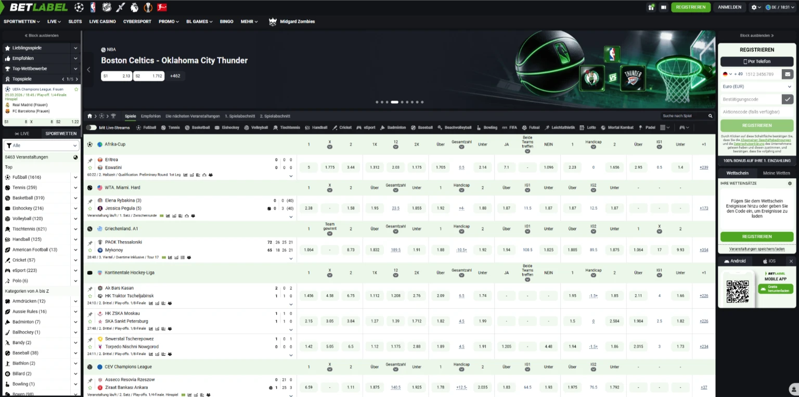Open the search icon labeled Suche nach Spiel
The height and width of the screenshot is (397, 799).
coord(711,116)
